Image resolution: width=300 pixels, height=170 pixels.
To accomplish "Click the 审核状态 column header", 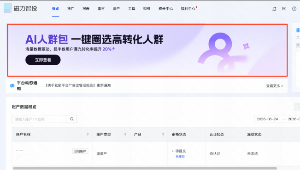I will (x=179, y=134).
